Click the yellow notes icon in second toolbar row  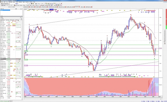pos(59,5)
